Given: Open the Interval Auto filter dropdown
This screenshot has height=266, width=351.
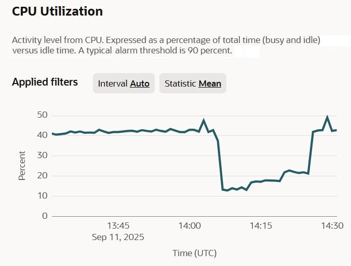Looking at the screenshot, I should point(124,83).
